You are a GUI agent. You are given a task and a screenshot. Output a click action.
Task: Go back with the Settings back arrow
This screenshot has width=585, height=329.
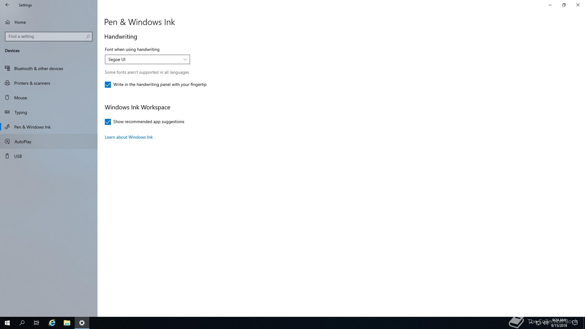point(7,5)
